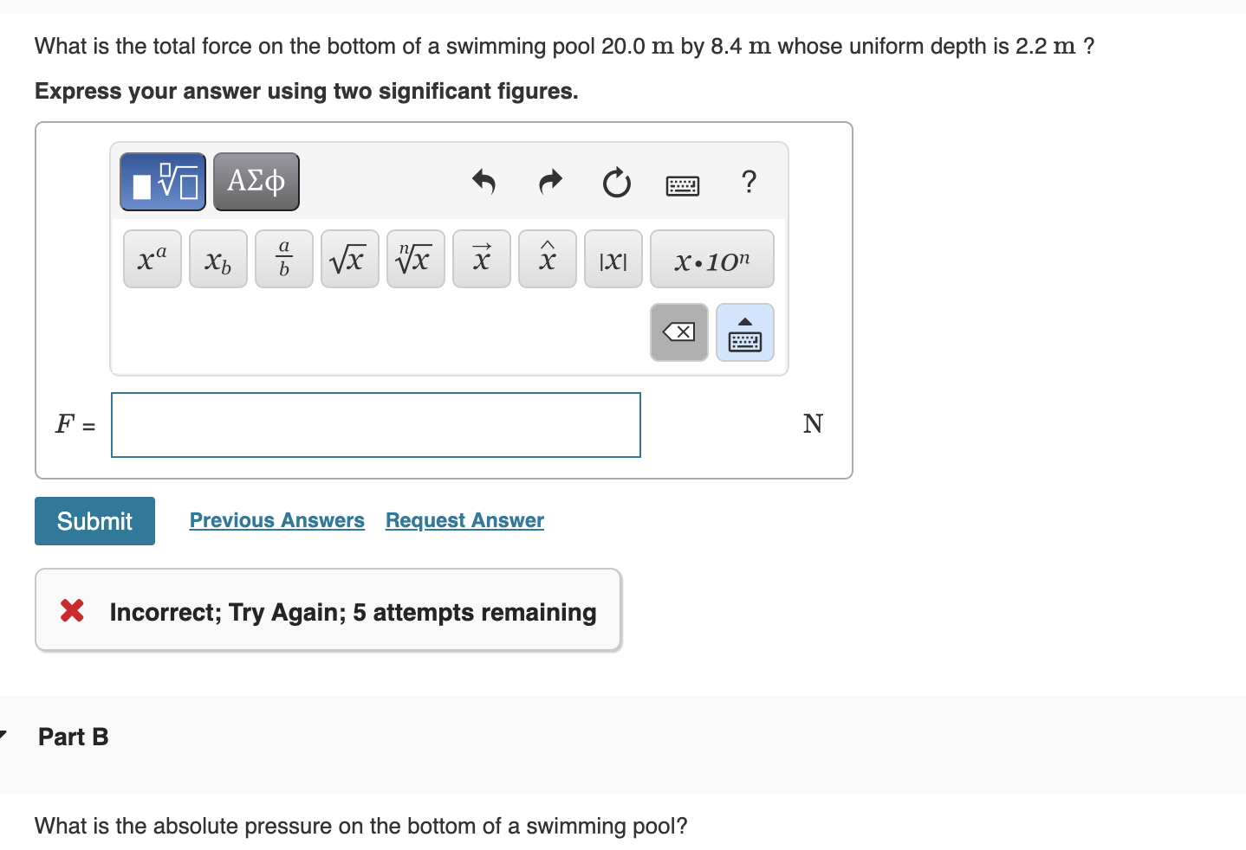Insert an nth root template
The height and width of the screenshot is (850, 1246).
(415, 258)
